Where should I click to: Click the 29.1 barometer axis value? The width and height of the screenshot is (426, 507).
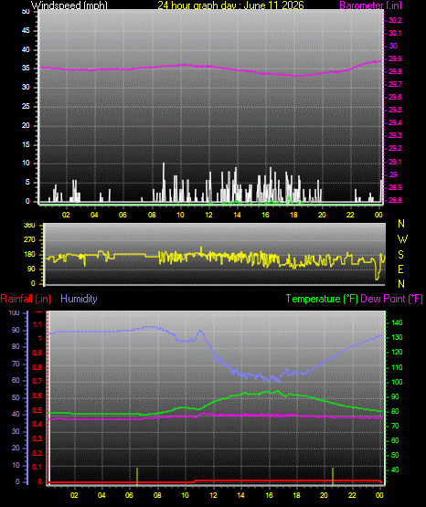pyautogui.click(x=395, y=162)
